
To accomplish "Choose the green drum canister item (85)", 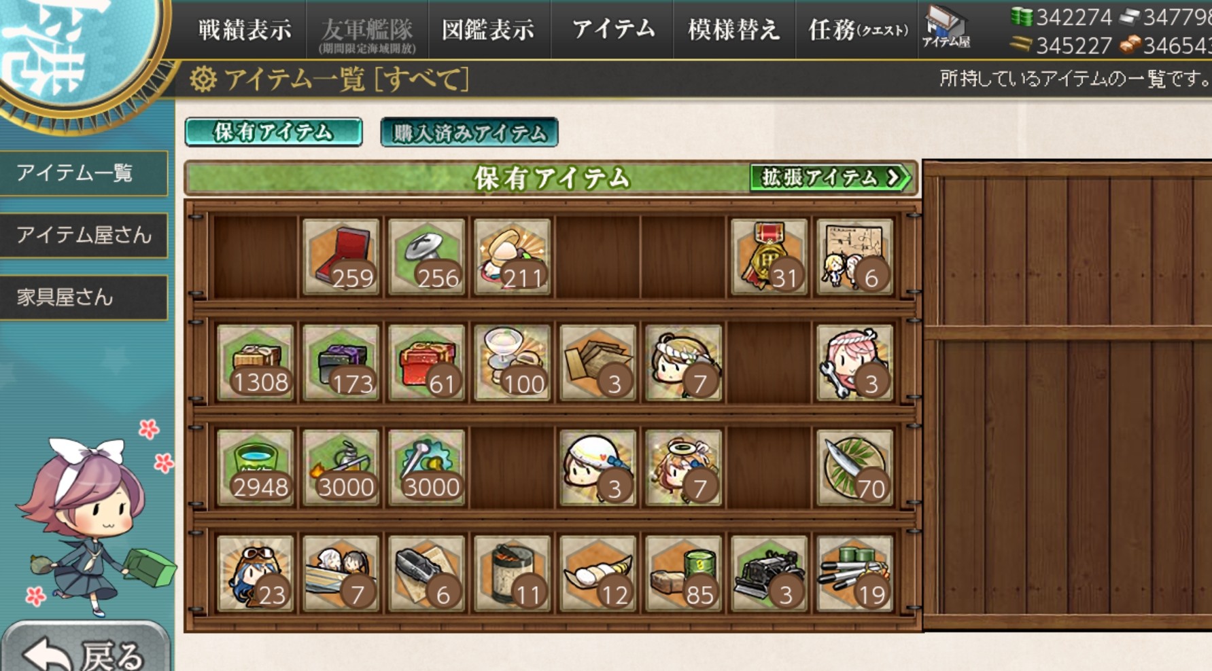I will click(x=683, y=573).
